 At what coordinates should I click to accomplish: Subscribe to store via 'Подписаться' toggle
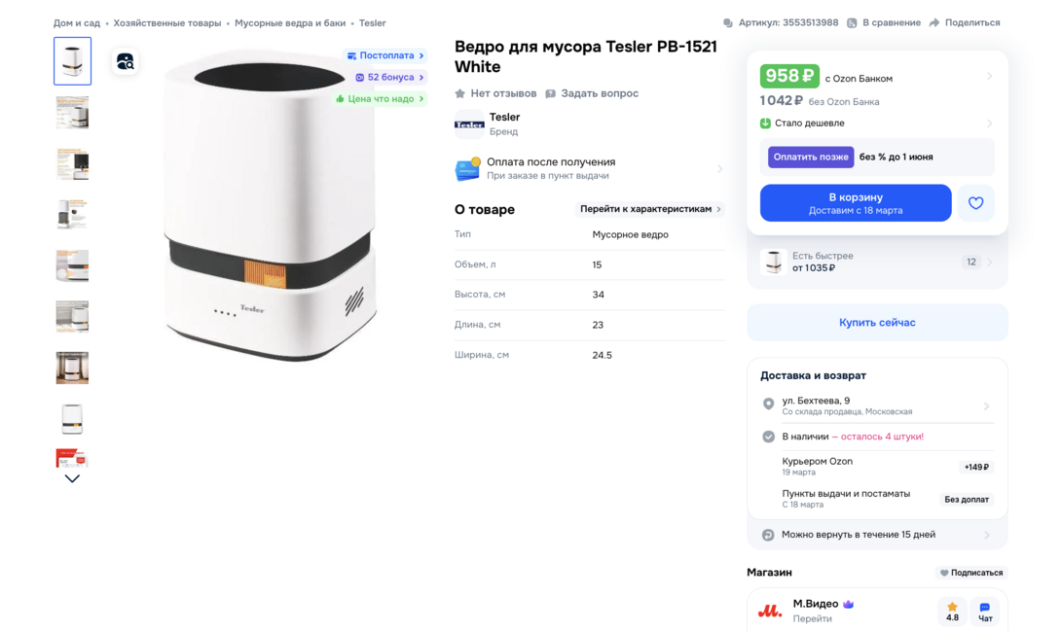point(970,573)
